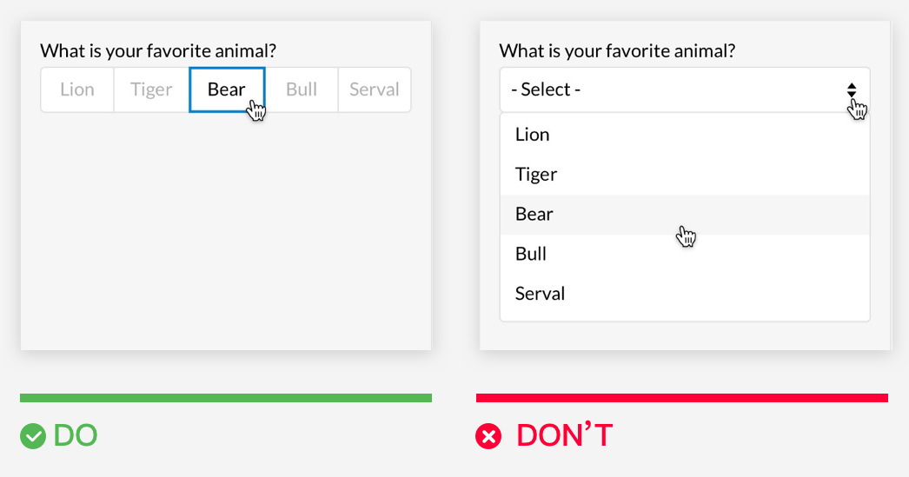
Task: Pick Lion from the dropdown list
Action: coord(685,135)
